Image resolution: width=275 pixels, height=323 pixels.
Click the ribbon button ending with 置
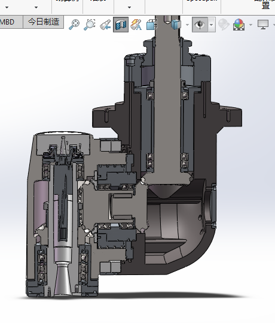tap(265, 4)
